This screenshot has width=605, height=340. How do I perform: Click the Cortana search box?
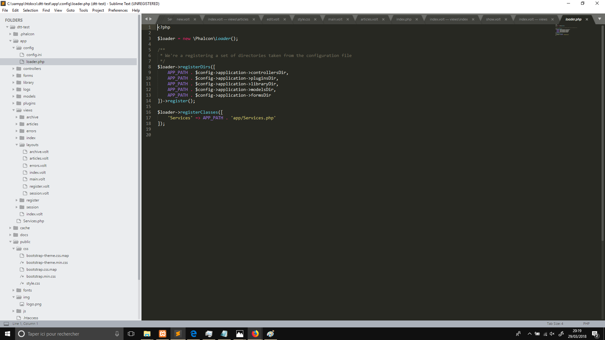coord(69,334)
